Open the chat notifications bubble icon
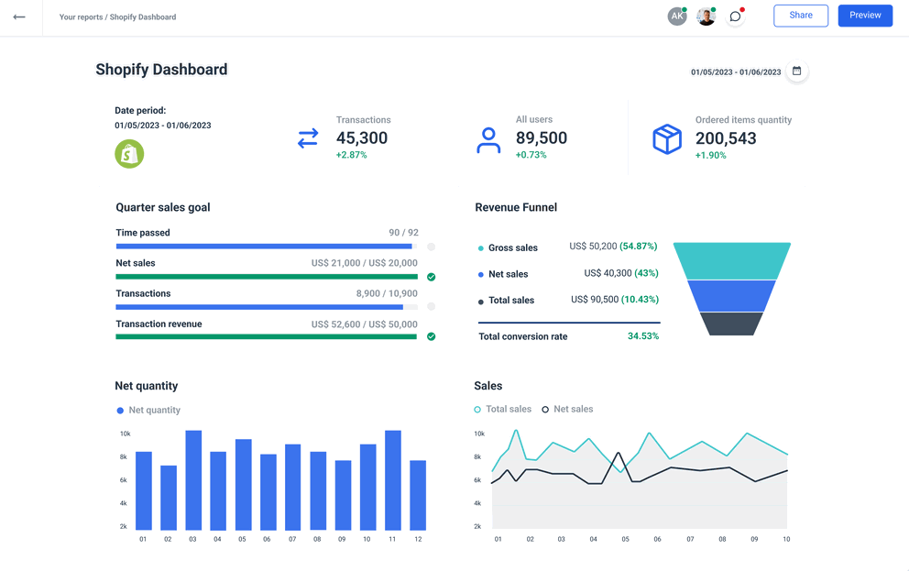Image resolution: width=909 pixels, height=571 pixels. point(735,16)
